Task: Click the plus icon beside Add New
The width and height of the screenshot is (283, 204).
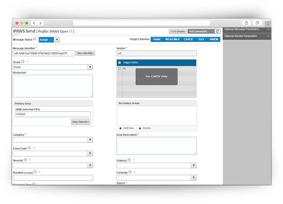Action: [120, 128]
